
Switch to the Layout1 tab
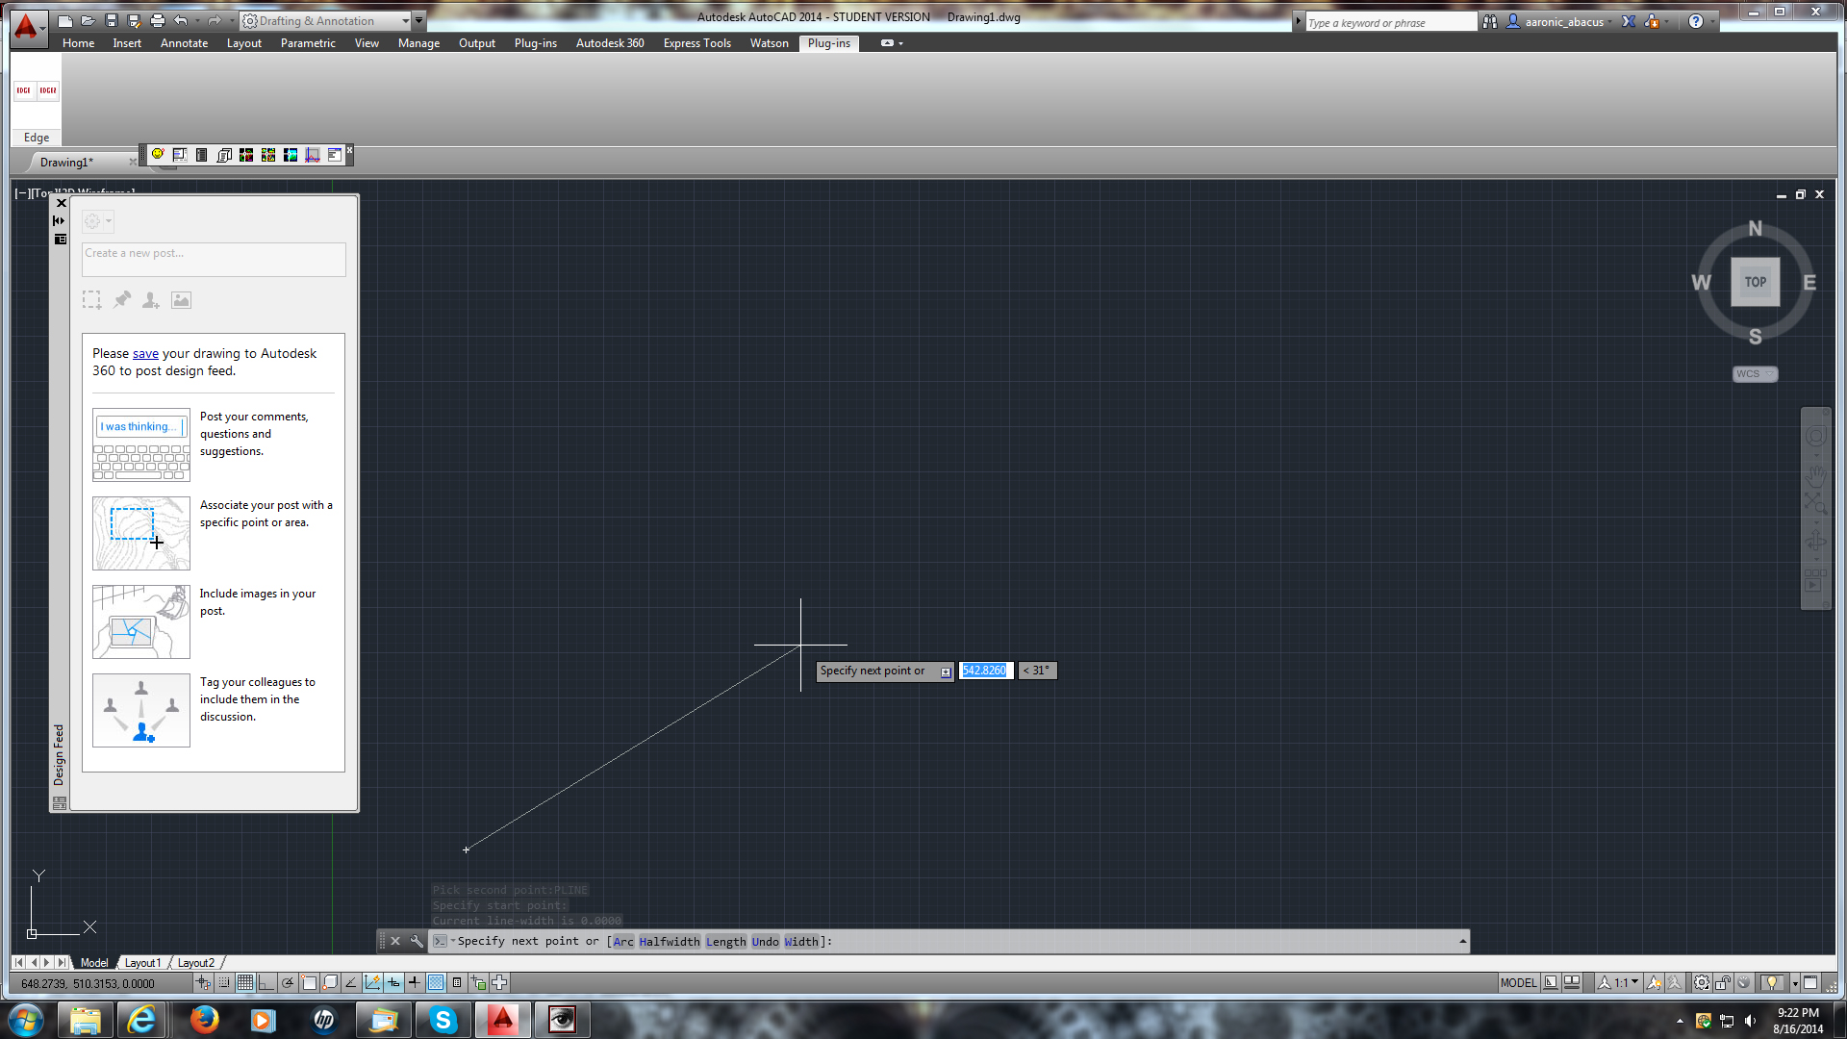click(x=143, y=962)
